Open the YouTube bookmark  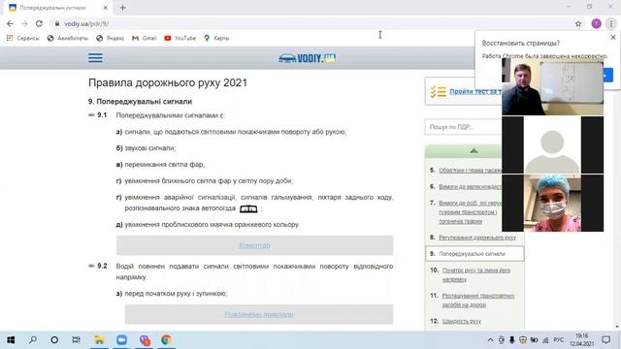pyautogui.click(x=180, y=38)
